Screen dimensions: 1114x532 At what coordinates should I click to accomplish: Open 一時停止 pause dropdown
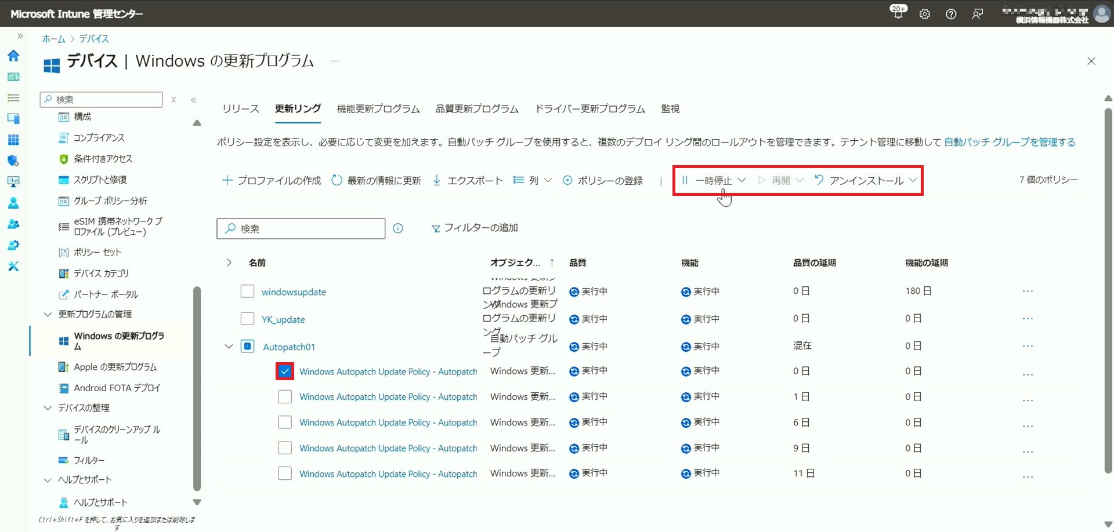714,180
